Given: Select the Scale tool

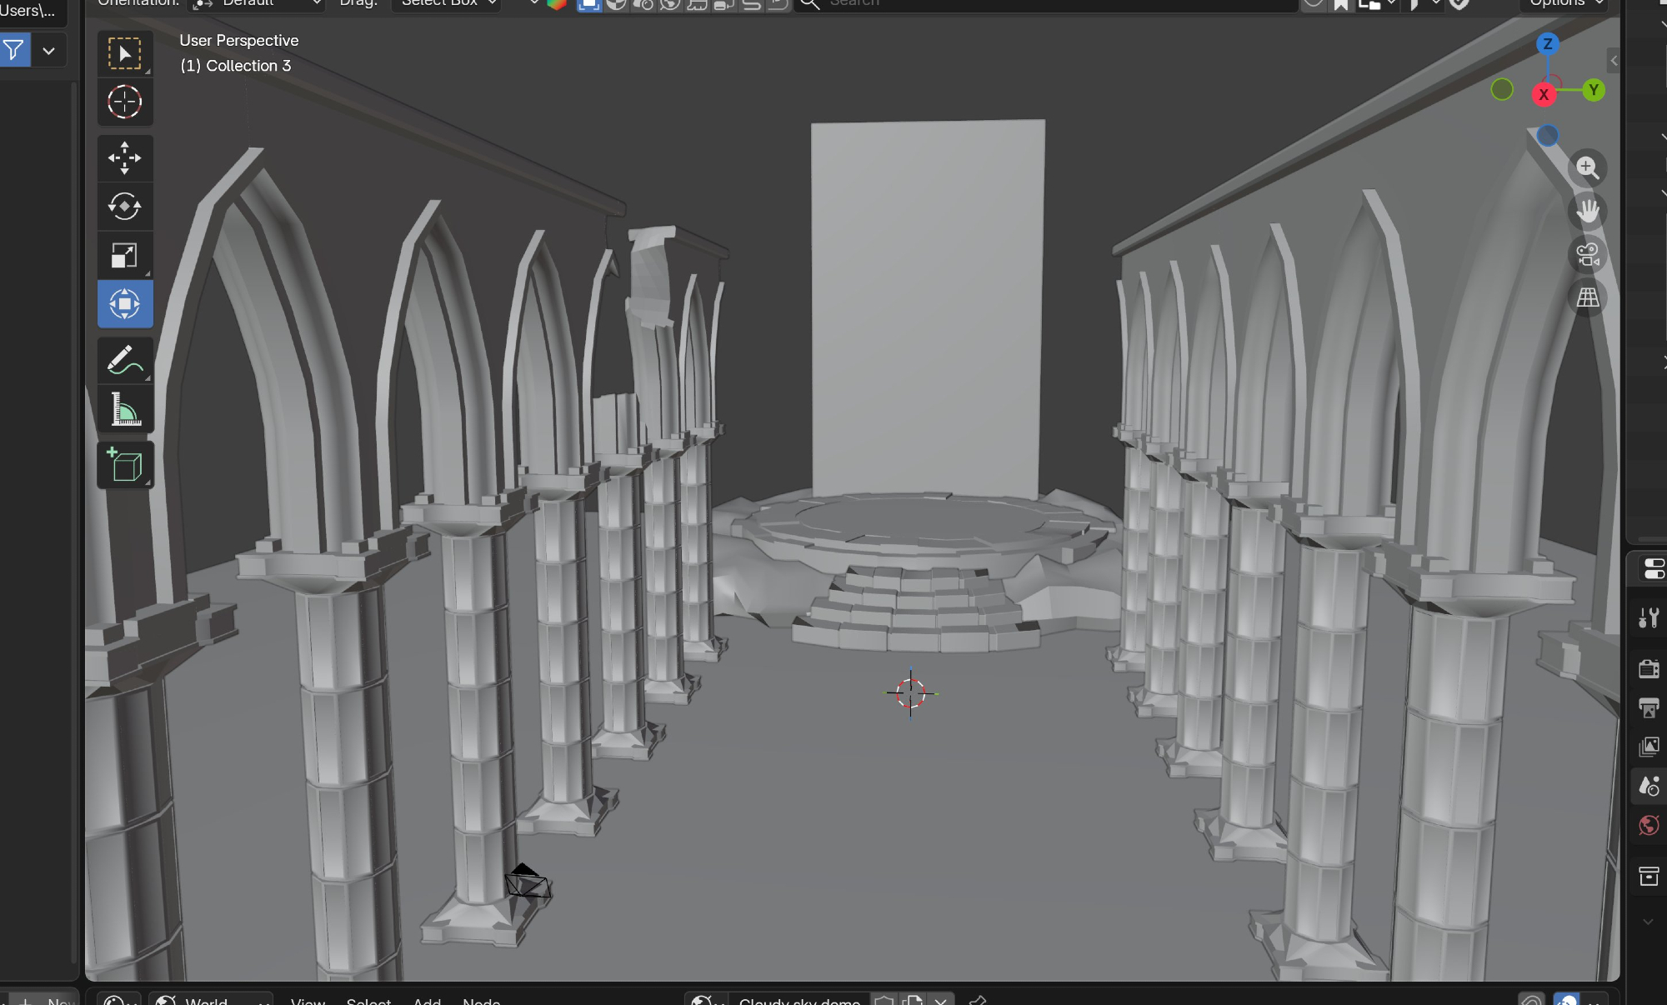Looking at the screenshot, I should pyautogui.click(x=124, y=255).
